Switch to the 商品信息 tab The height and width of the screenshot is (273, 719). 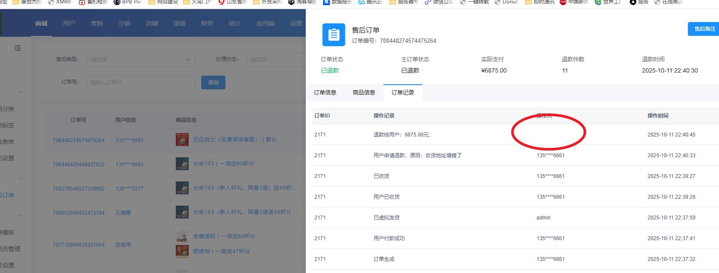(364, 92)
